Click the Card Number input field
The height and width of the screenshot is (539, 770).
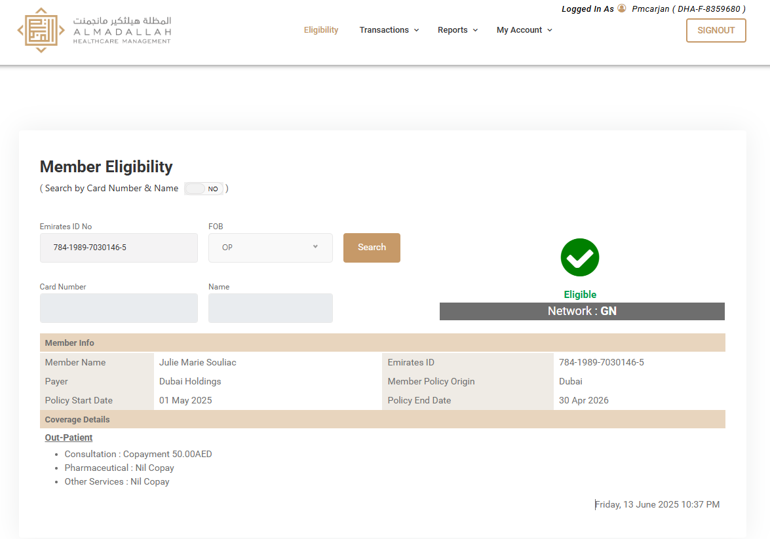click(119, 308)
